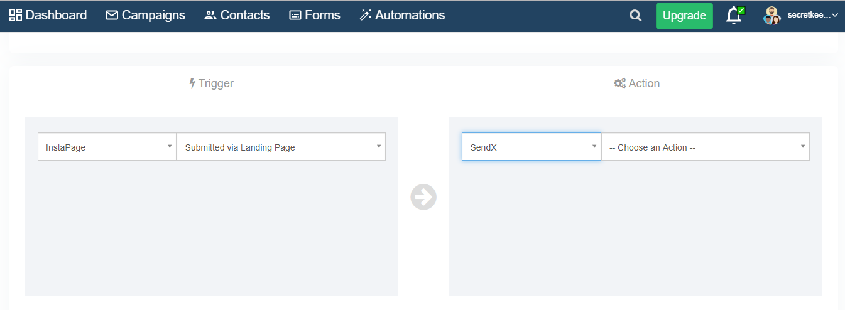Open search with the magnifying glass
The image size is (845, 310).
pos(636,16)
